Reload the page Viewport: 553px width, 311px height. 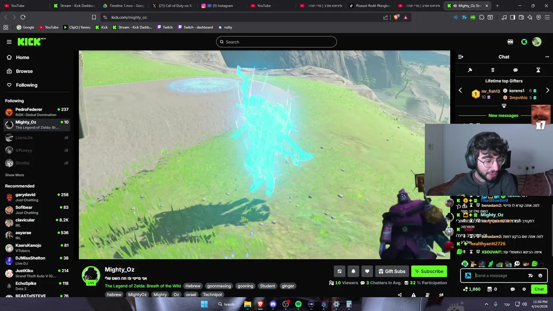[23, 17]
